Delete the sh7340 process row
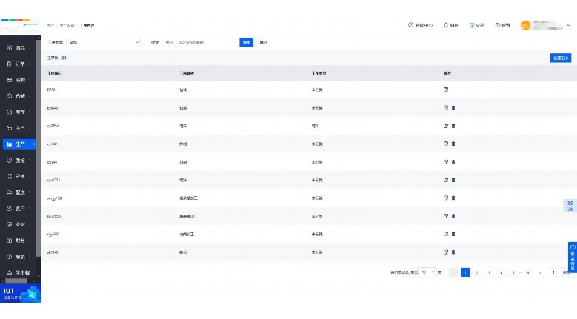The width and height of the screenshot is (577, 319). [453, 252]
